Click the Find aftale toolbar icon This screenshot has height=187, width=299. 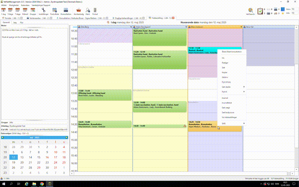[55, 12]
